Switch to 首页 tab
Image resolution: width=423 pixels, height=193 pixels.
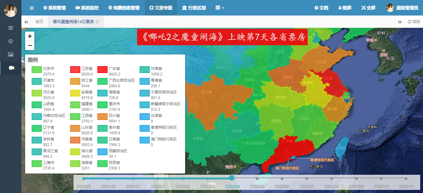[x=39, y=22]
